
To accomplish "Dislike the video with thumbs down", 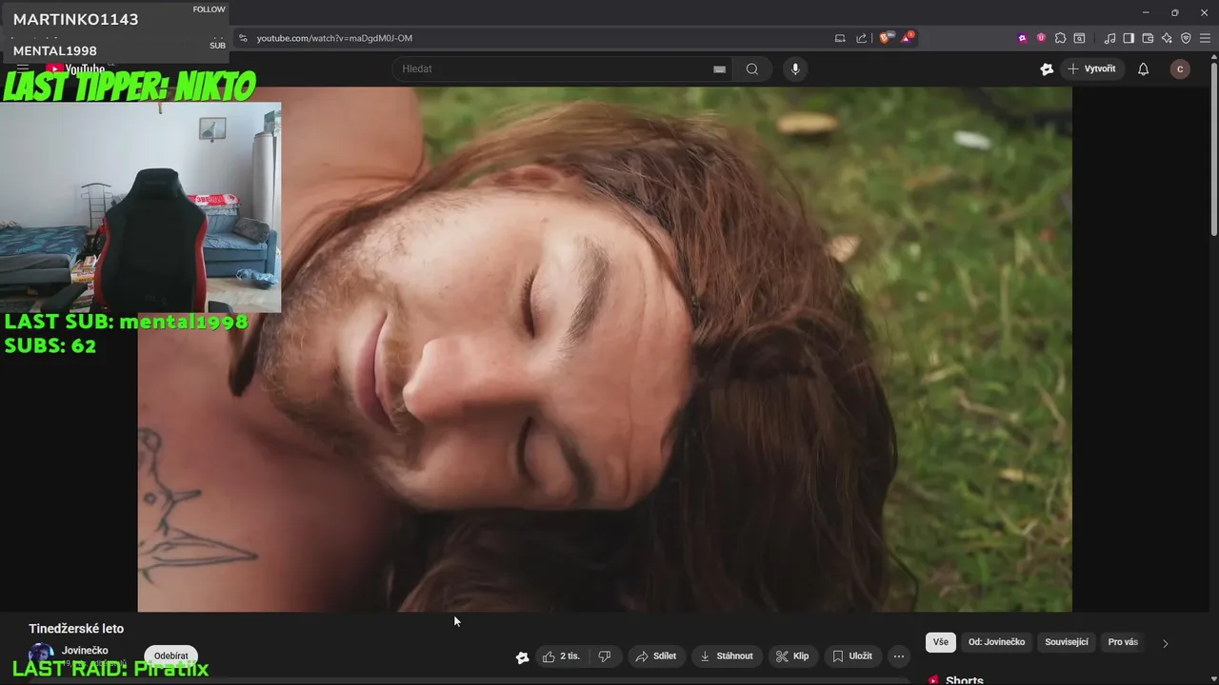I will point(604,656).
